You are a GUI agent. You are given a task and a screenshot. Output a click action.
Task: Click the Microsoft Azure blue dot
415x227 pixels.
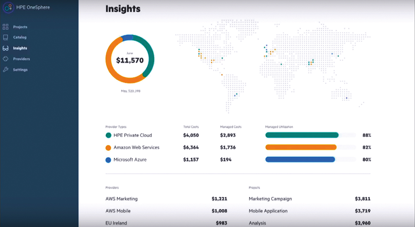tap(108, 160)
